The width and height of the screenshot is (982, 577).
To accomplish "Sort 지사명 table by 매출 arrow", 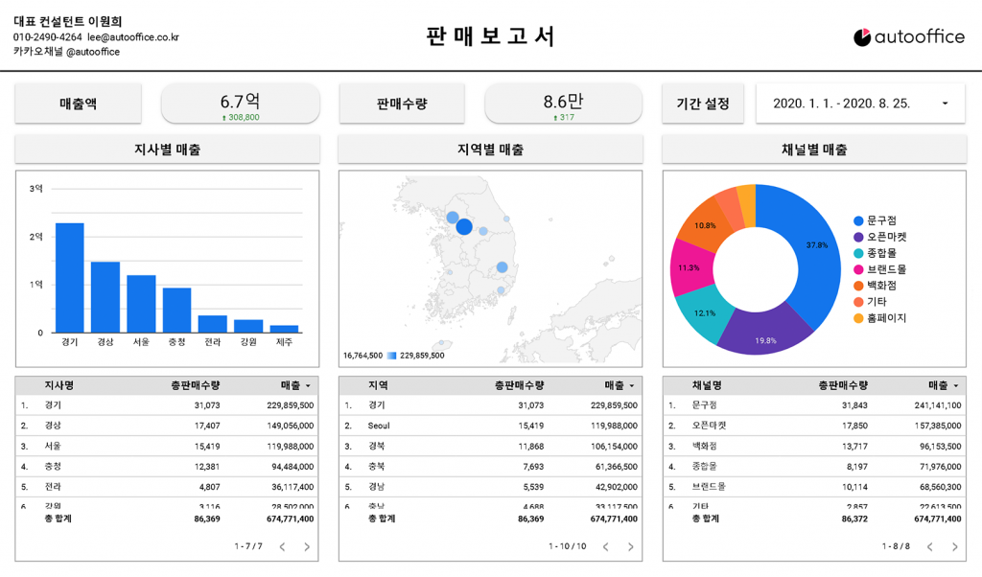I will click(x=308, y=386).
